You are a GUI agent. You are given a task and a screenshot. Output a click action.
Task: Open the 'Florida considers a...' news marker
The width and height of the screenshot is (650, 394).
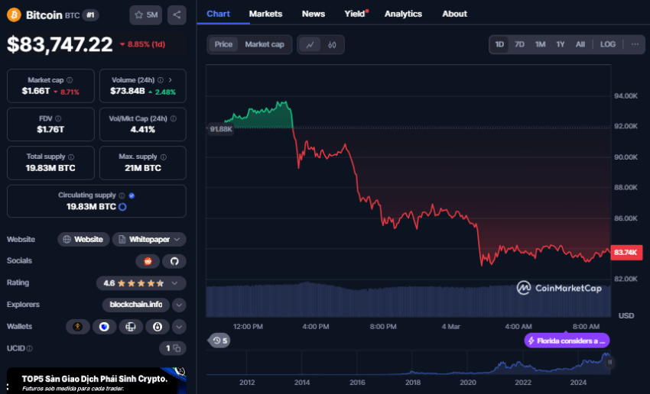tap(566, 341)
